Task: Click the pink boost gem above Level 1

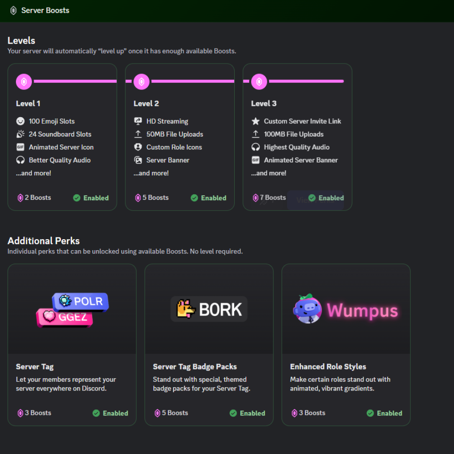Action: [x=24, y=82]
